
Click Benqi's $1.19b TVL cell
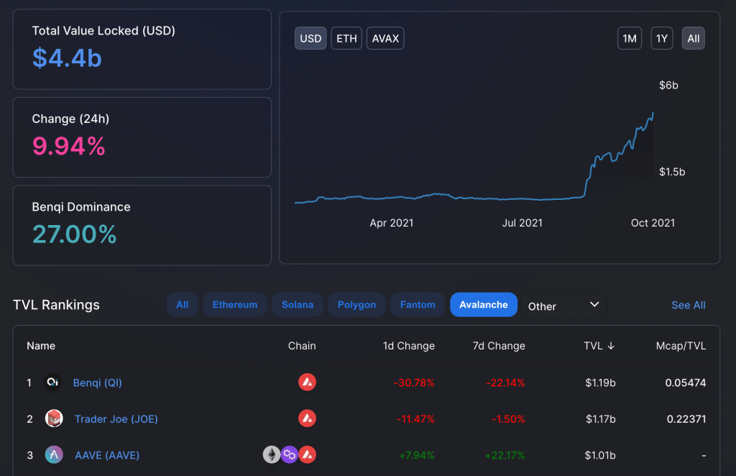coord(600,383)
